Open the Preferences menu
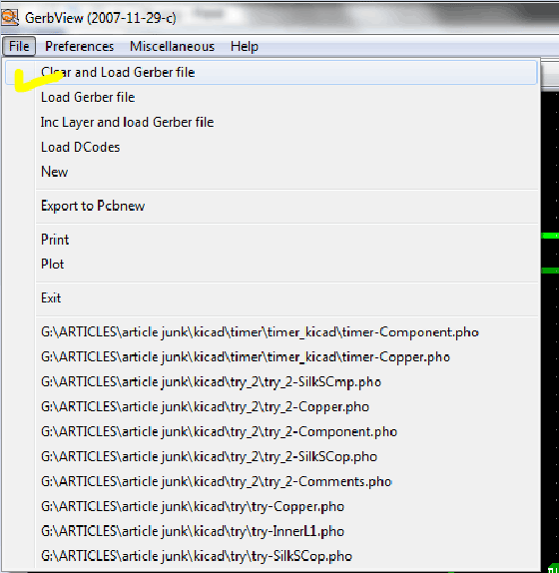The height and width of the screenshot is (573, 559). tap(79, 46)
